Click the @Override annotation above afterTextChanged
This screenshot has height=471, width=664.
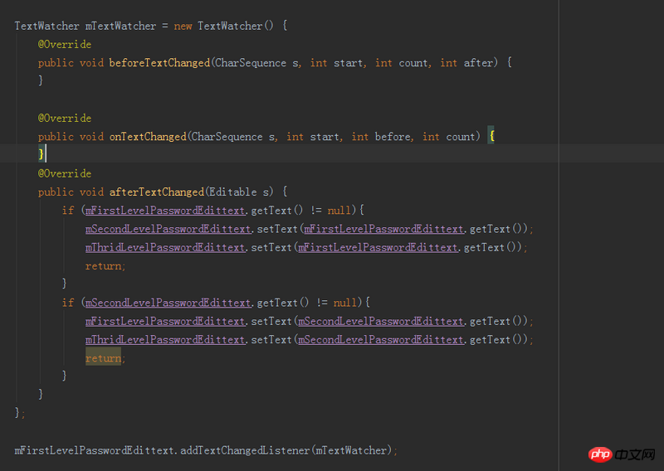(65, 173)
